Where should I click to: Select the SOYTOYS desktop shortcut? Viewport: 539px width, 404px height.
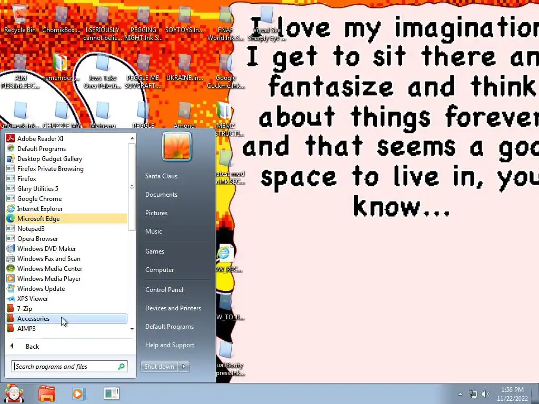pyautogui.click(x=185, y=21)
